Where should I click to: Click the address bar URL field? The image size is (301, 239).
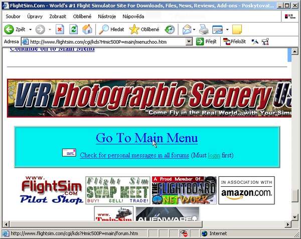pyautogui.click(x=107, y=42)
